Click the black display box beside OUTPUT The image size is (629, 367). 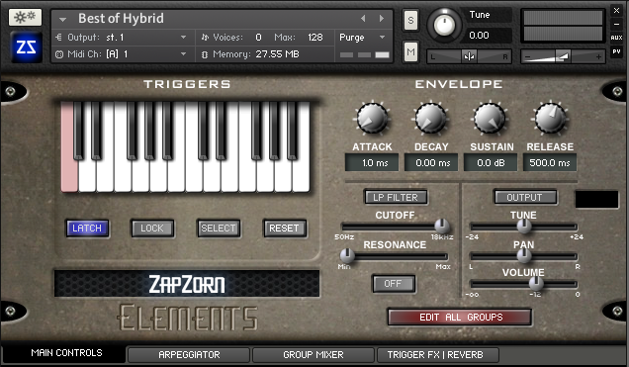point(597,200)
